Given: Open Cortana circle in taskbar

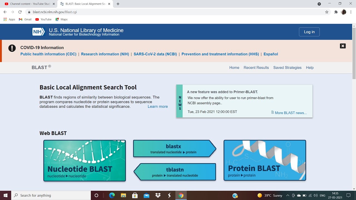Looking at the screenshot, I should (x=97, y=195).
